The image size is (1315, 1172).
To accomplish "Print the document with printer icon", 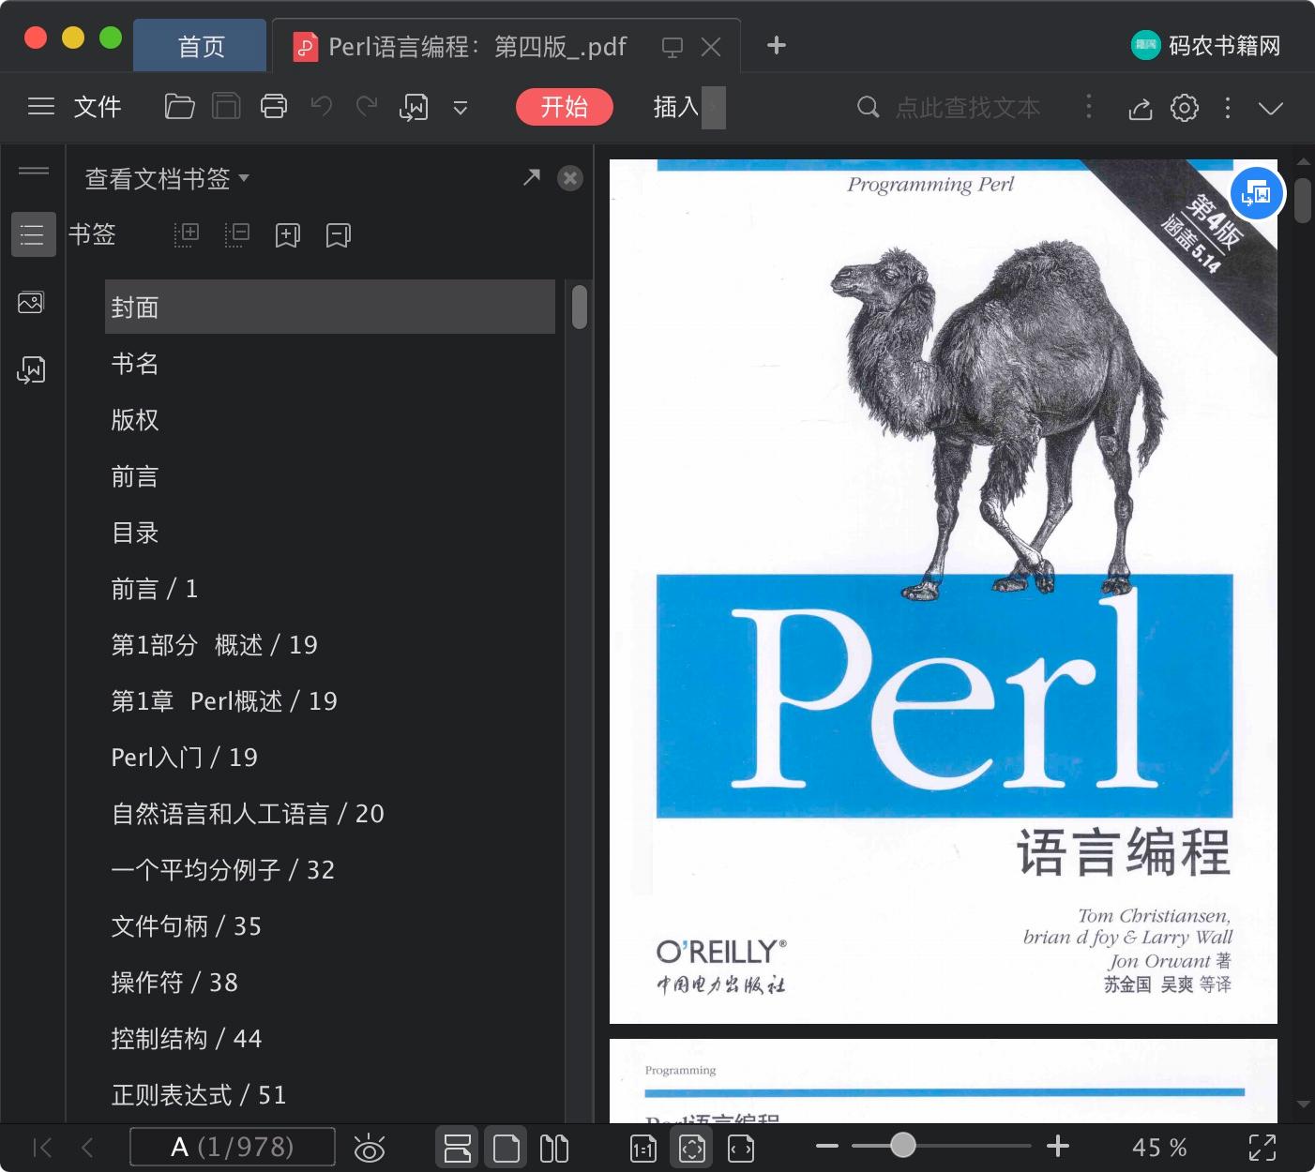I will pos(274,107).
